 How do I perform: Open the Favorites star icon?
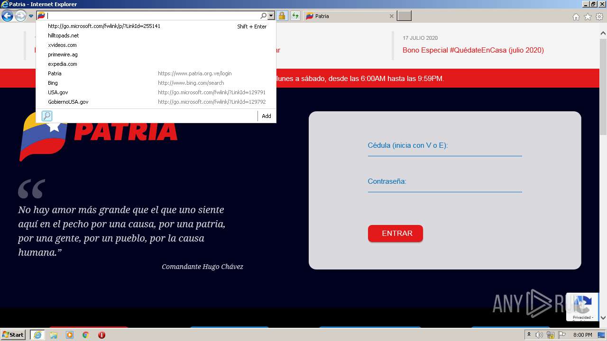[x=588, y=17]
